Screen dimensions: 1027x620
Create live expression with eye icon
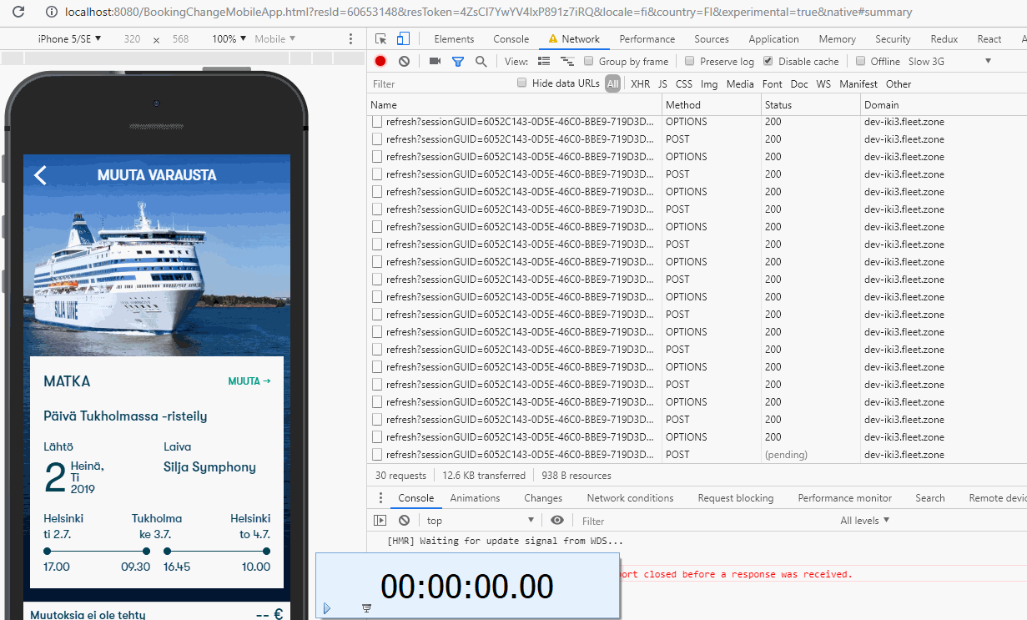click(x=557, y=520)
